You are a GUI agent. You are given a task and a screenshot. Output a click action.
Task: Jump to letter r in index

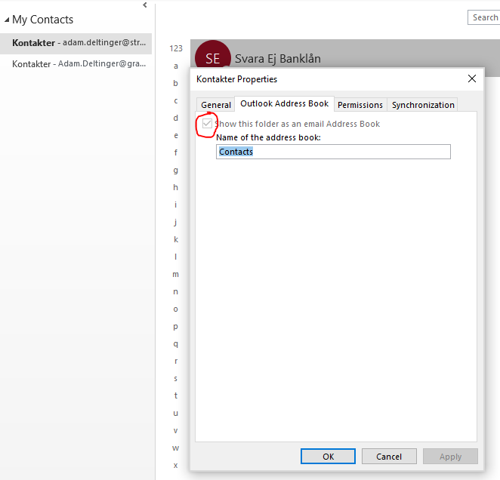tap(176, 361)
